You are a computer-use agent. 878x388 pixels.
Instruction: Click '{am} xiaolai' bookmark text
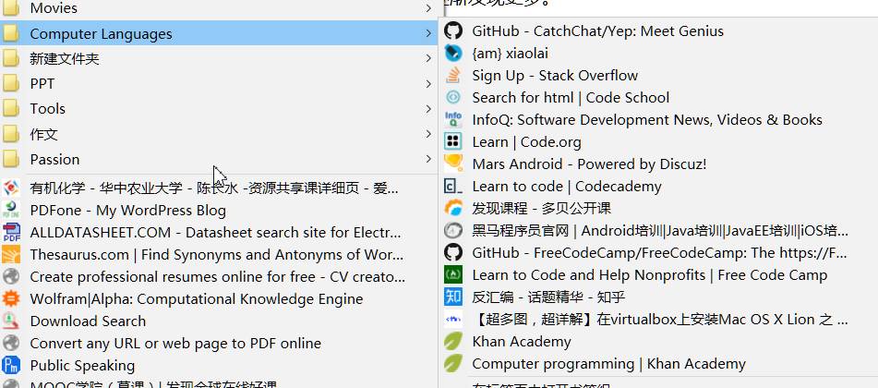[511, 54]
